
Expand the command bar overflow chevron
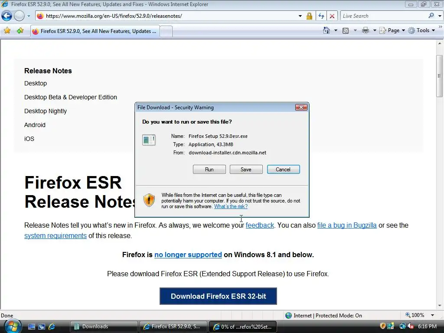[x=441, y=26]
